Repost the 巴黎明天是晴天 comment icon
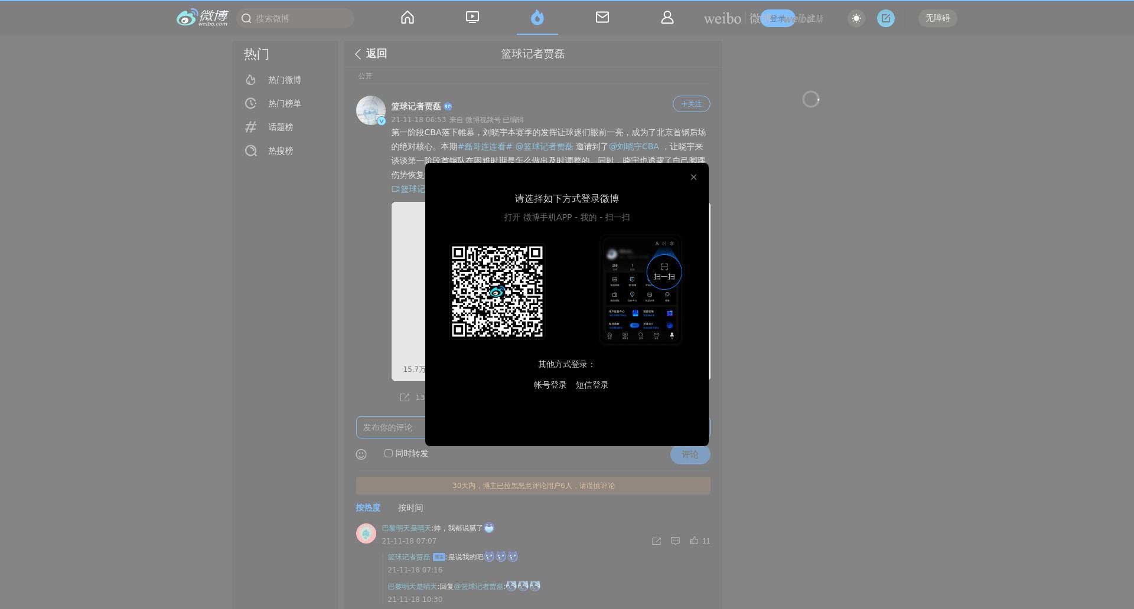 pos(656,541)
